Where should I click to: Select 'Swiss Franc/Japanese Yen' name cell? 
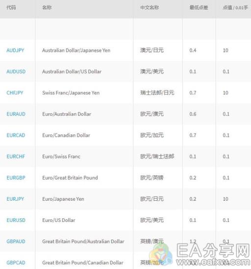(71, 93)
